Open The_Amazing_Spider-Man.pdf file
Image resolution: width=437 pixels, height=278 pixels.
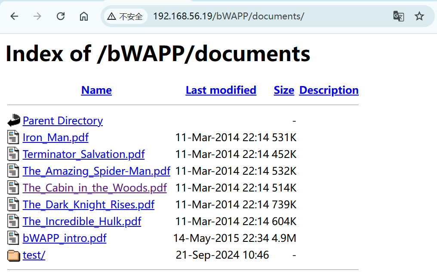pos(96,171)
